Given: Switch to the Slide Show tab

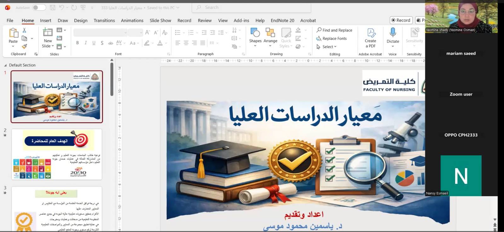Looking at the screenshot, I should point(160,20).
